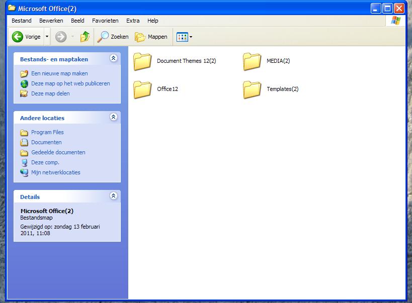
Task: Select the Templates(2) folder icon
Action: (x=252, y=89)
